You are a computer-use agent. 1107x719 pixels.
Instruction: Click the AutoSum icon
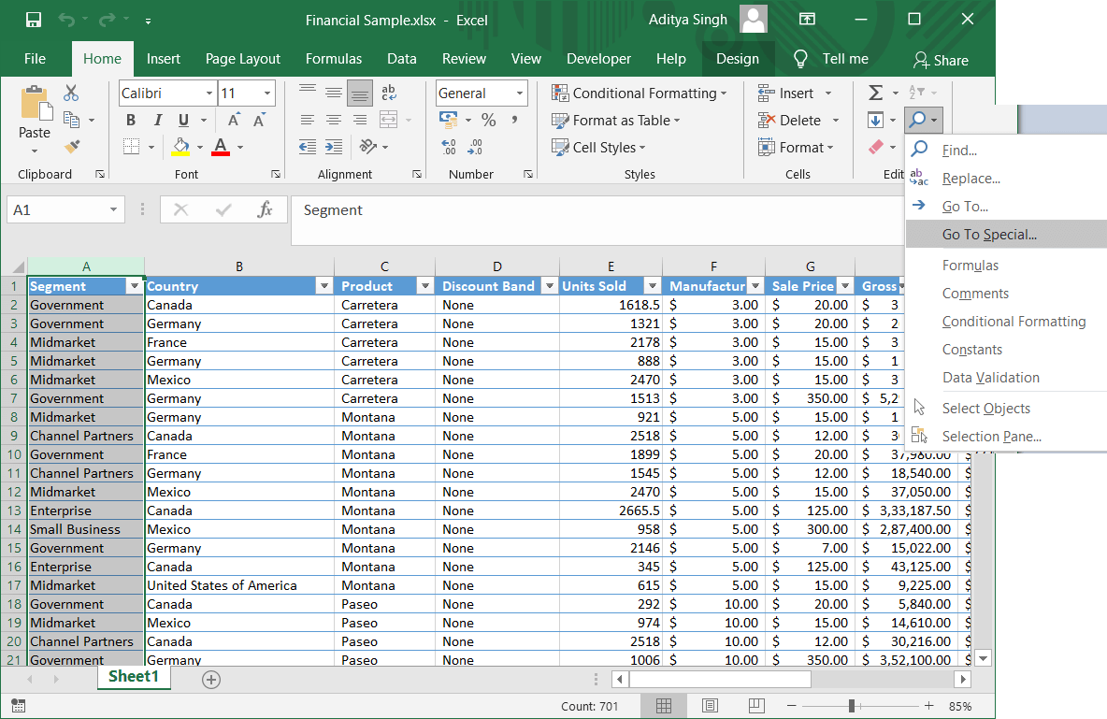tap(875, 93)
